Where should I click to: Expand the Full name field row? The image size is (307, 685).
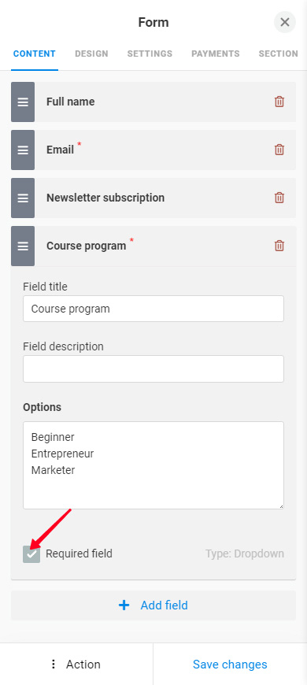[x=153, y=102]
